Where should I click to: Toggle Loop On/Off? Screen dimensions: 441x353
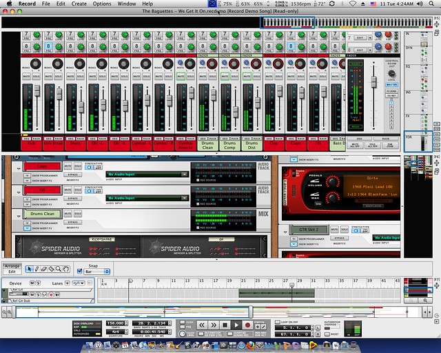tap(278, 322)
